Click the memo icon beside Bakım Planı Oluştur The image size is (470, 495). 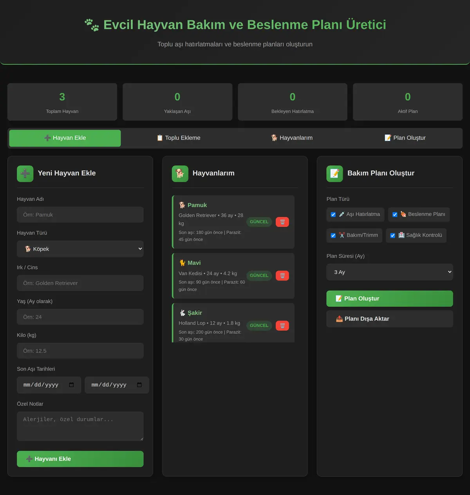[x=334, y=173]
